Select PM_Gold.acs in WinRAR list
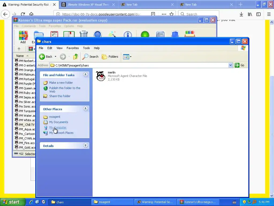 25,147
